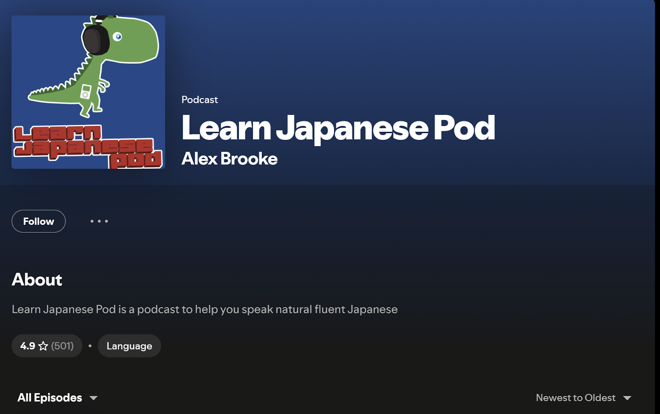
Task: Open the Learn Japanese Pod cover art
Action: (88, 92)
